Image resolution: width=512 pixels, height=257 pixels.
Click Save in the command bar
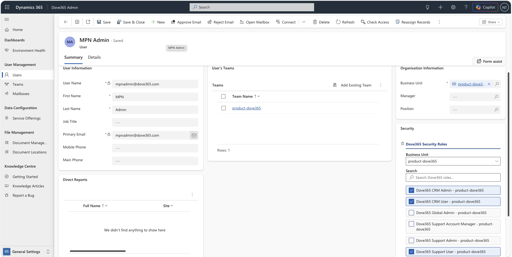click(104, 22)
